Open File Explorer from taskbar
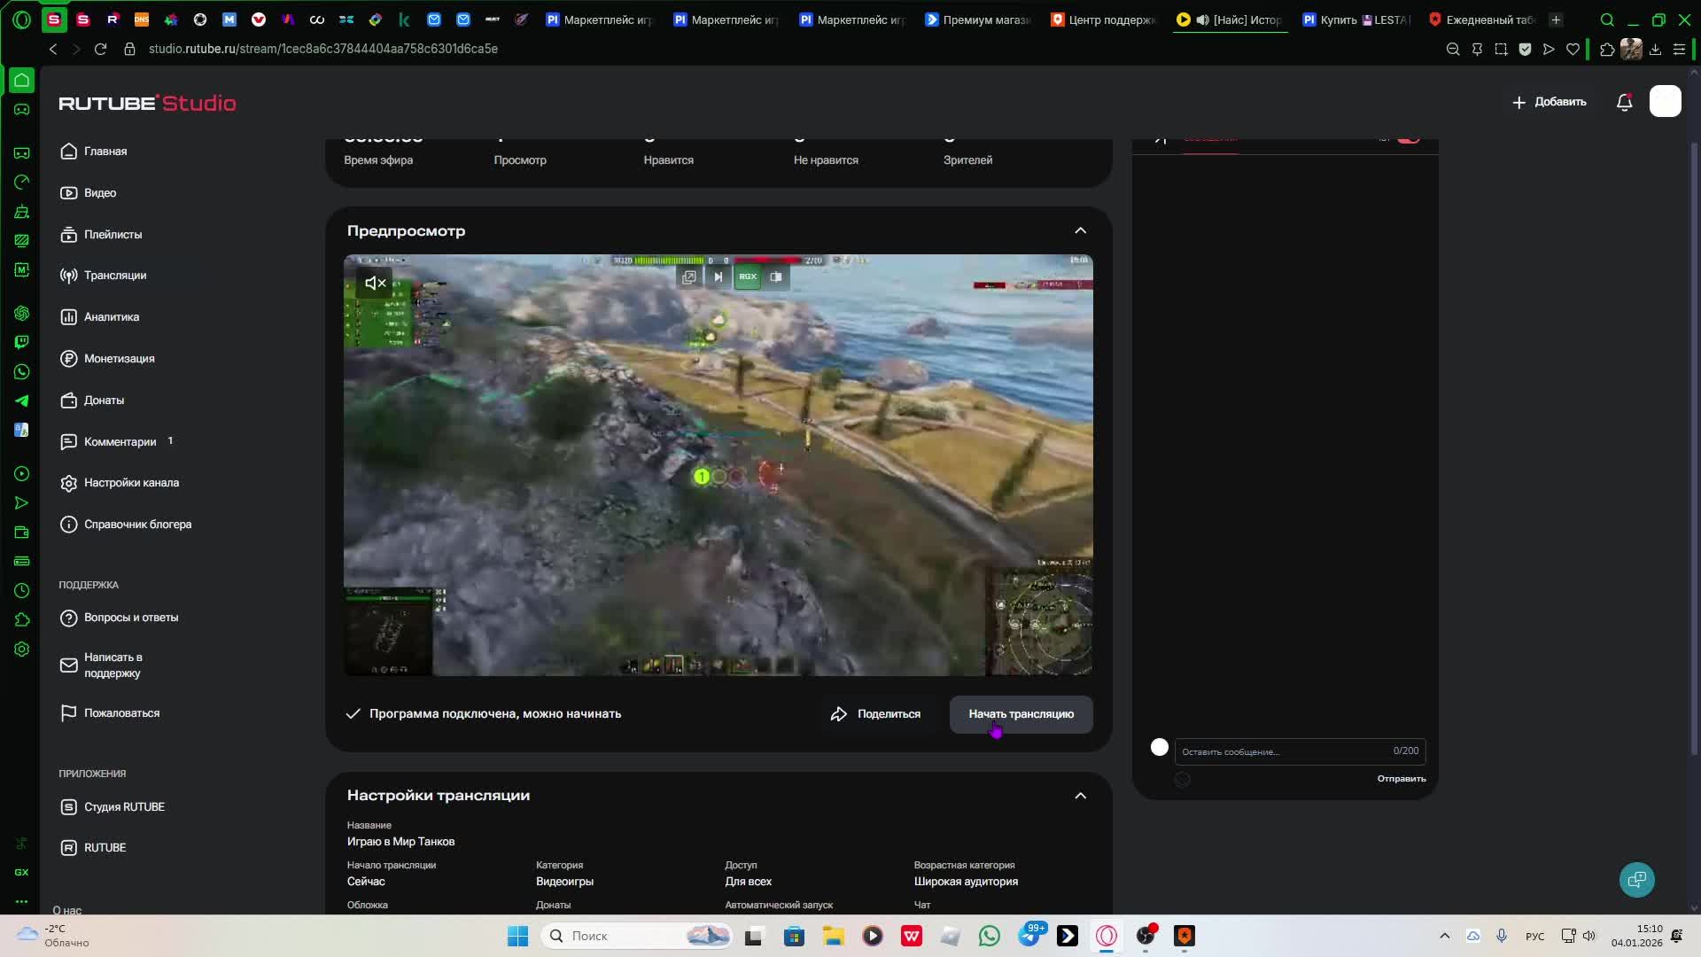Screen dimensions: 1701x957 pyautogui.click(x=834, y=937)
